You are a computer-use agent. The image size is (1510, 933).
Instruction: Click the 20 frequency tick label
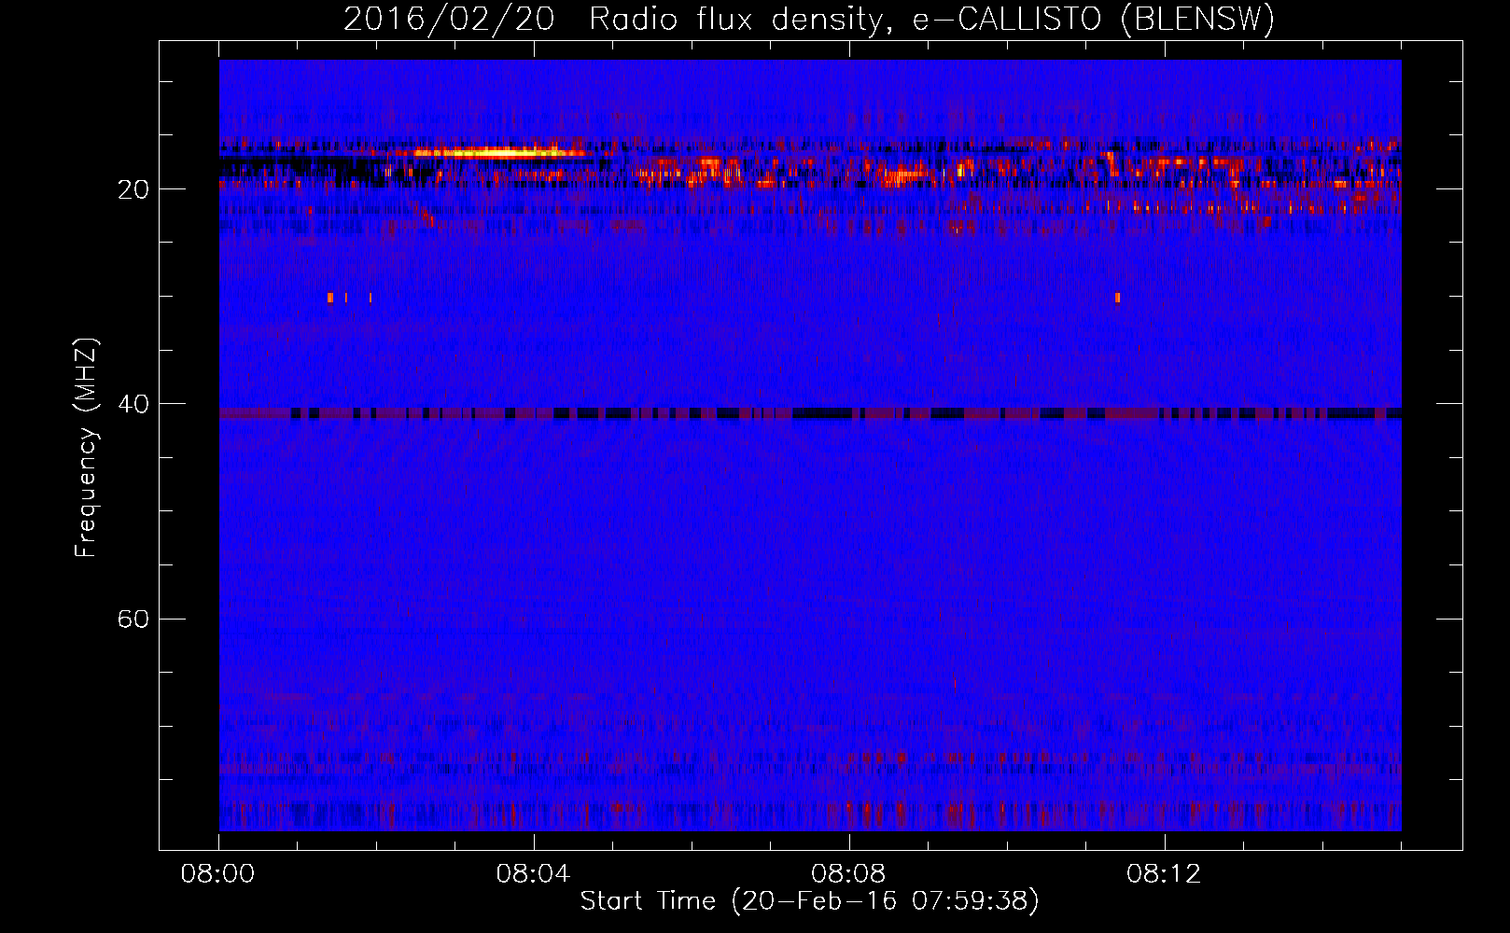point(133,189)
